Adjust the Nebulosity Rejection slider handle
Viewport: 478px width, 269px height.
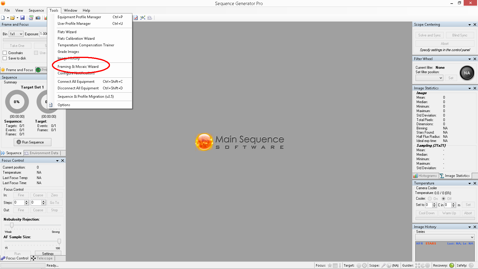pos(12,225)
